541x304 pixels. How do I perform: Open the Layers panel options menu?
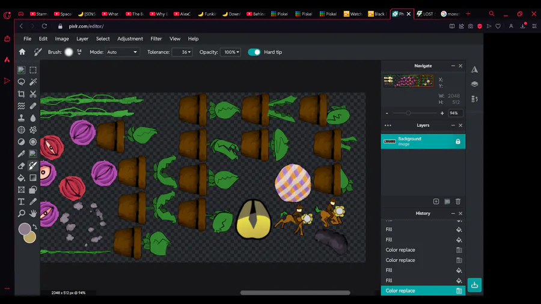pyautogui.click(x=388, y=126)
